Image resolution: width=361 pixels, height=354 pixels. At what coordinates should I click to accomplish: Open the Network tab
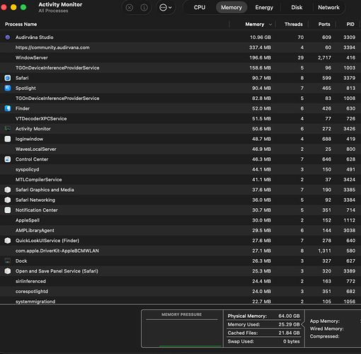[x=328, y=8]
